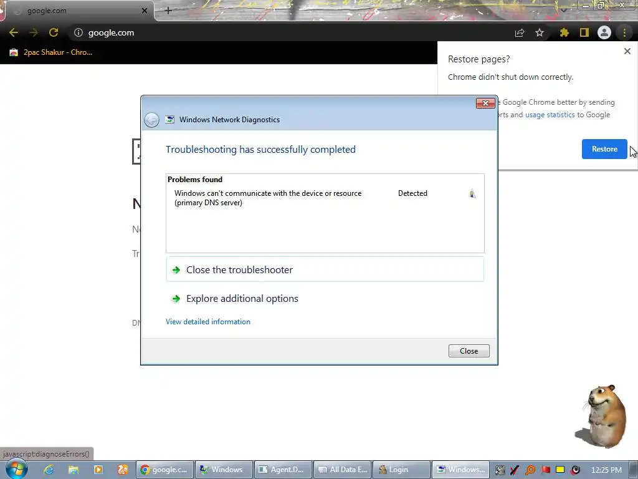Open Windows Explorer folder from taskbar
The width and height of the screenshot is (638, 479).
(x=74, y=470)
